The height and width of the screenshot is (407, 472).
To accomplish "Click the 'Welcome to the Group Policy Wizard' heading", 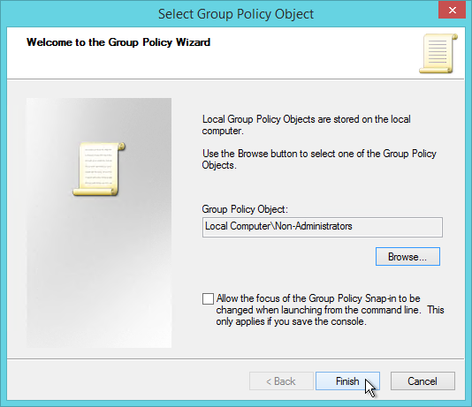I will click(118, 42).
